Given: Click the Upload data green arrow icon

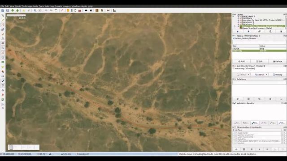Looking at the screenshot, I should (17, 10).
